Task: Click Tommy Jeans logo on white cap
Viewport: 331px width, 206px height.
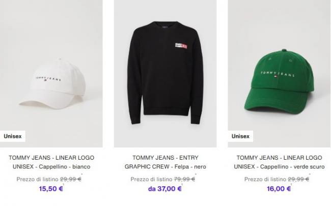Action: click(x=48, y=79)
